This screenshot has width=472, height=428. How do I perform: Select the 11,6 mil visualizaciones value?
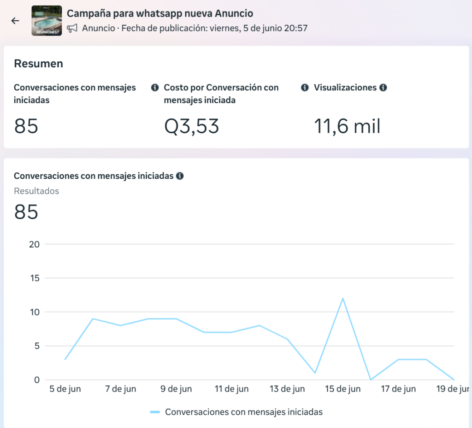point(347,126)
